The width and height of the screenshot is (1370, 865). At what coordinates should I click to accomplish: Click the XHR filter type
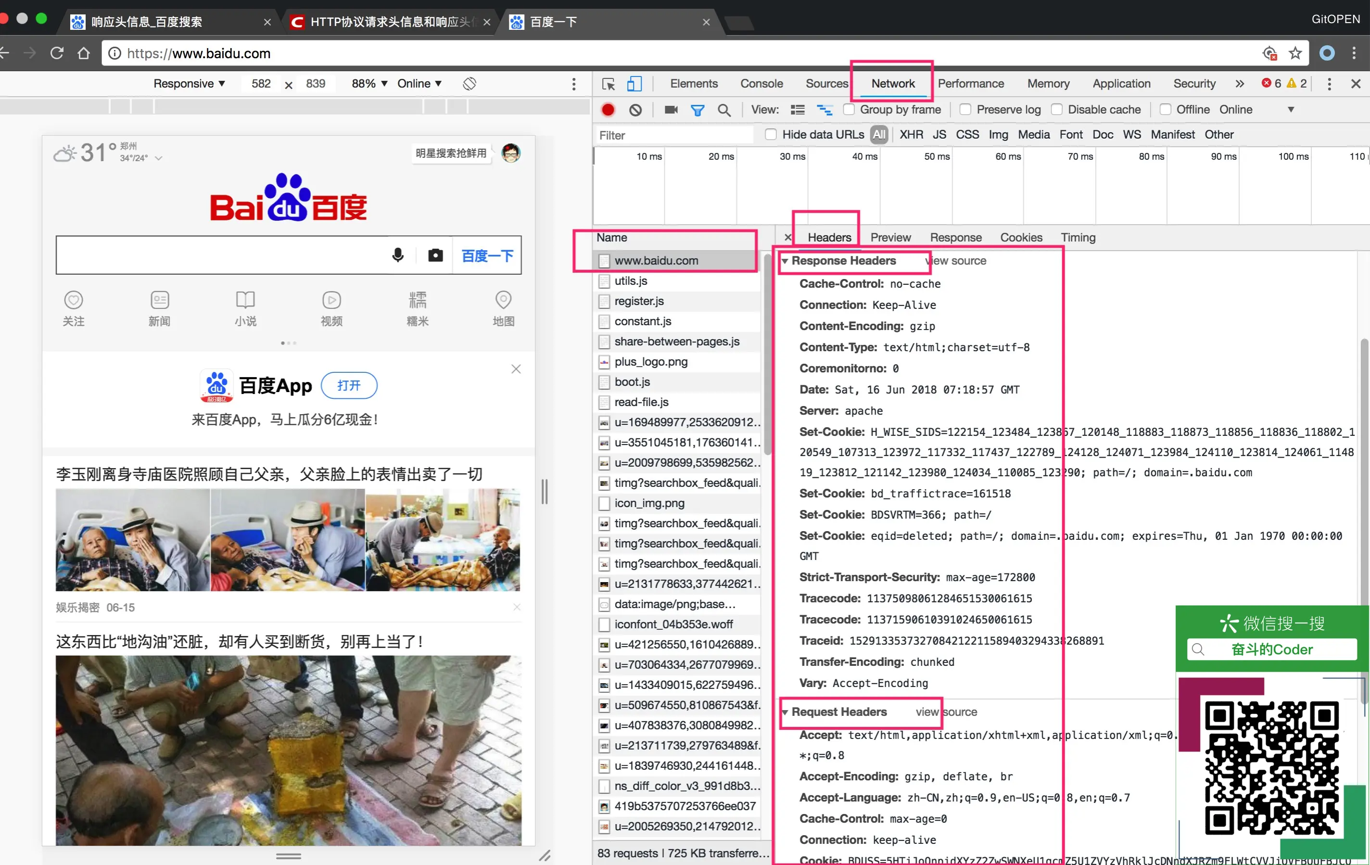(x=911, y=135)
